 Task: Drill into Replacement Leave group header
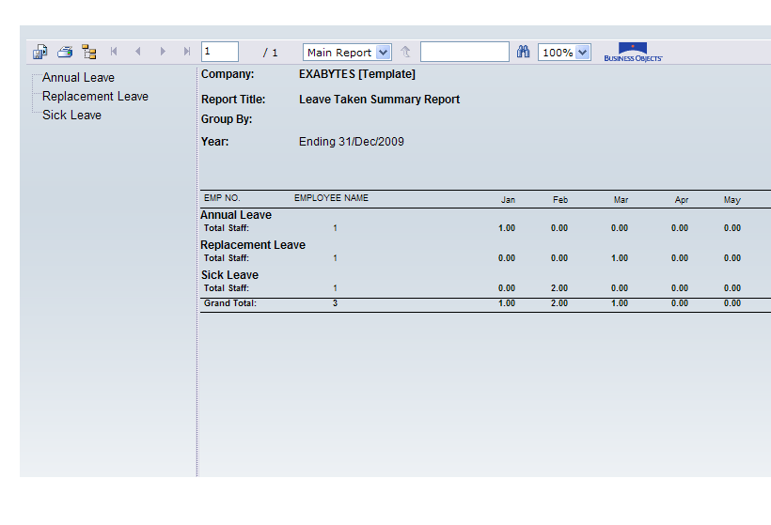click(x=253, y=245)
